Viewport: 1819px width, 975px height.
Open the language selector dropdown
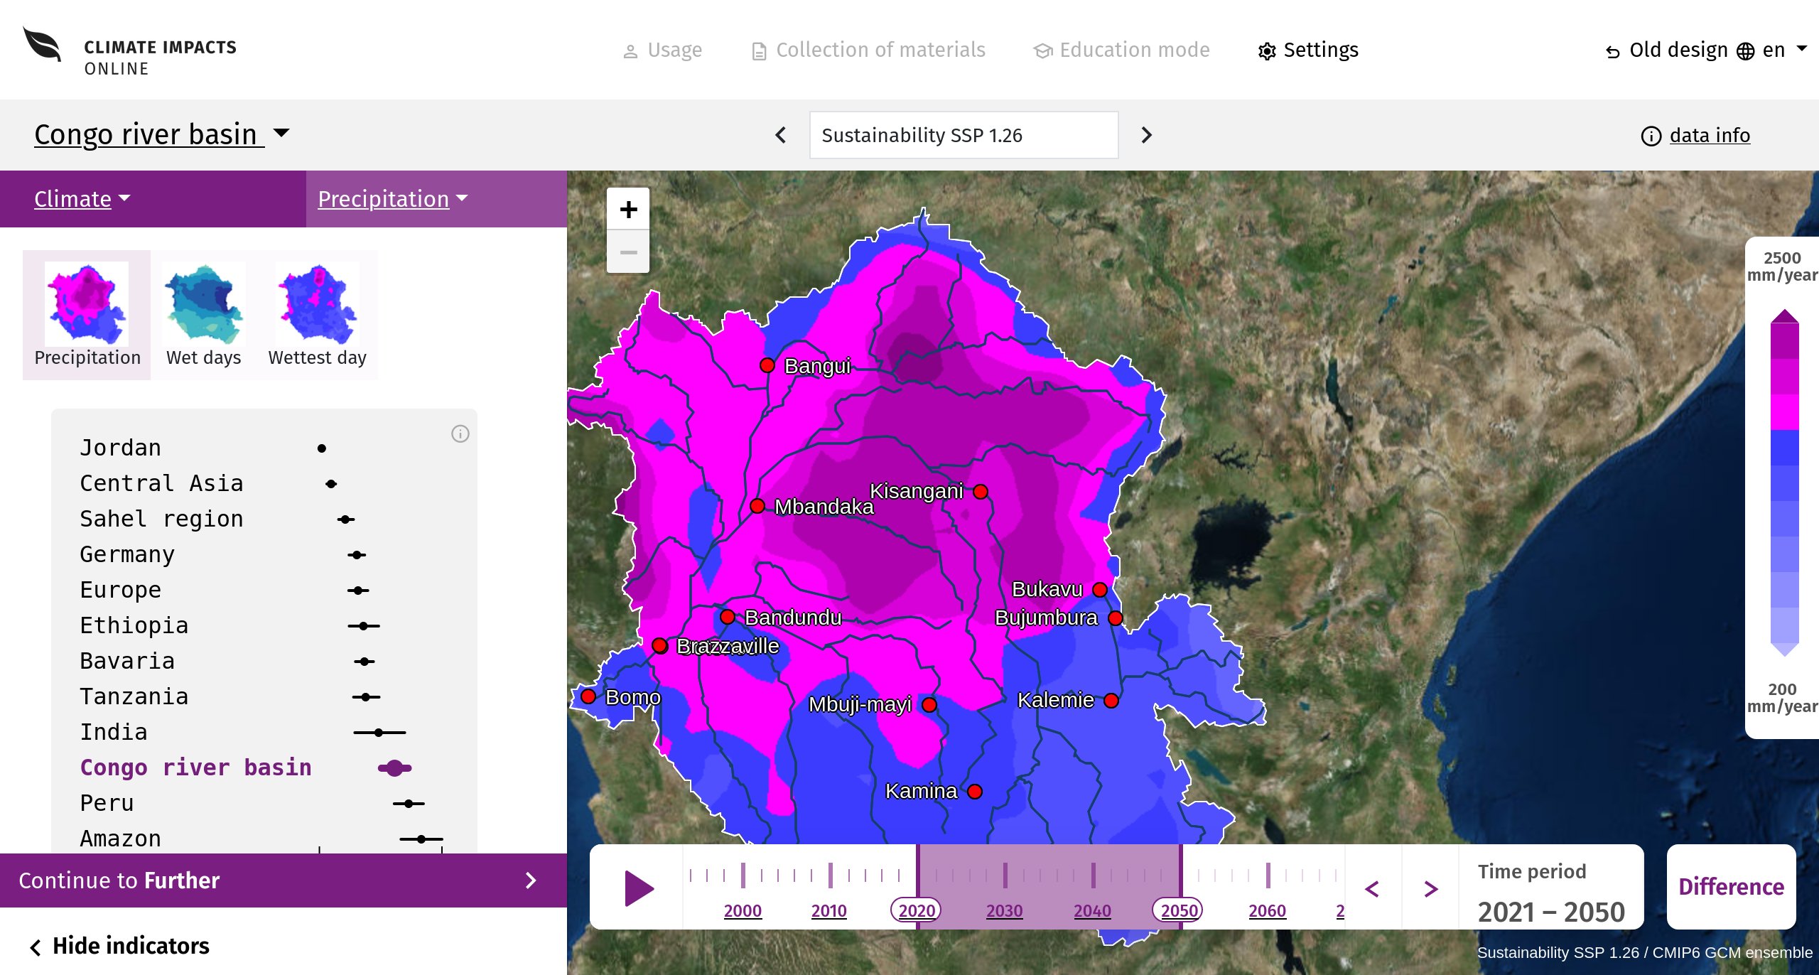tap(1772, 50)
